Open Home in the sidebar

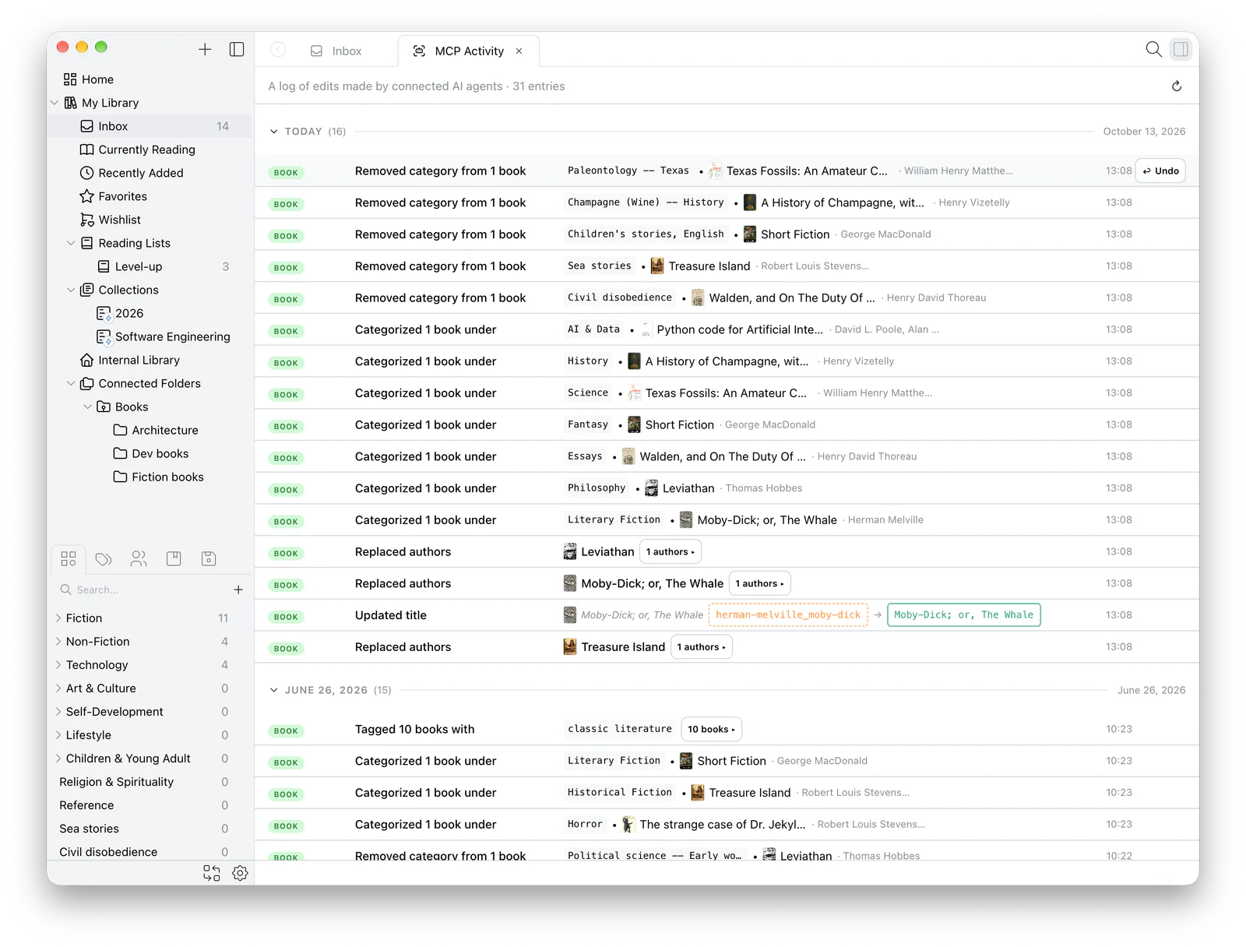(x=89, y=79)
